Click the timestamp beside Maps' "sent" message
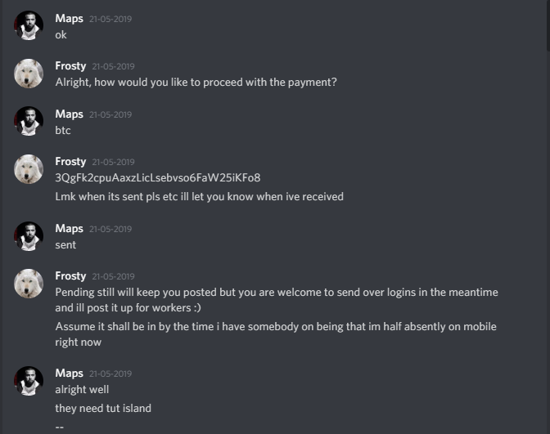The height and width of the screenshot is (434, 550). [110, 229]
